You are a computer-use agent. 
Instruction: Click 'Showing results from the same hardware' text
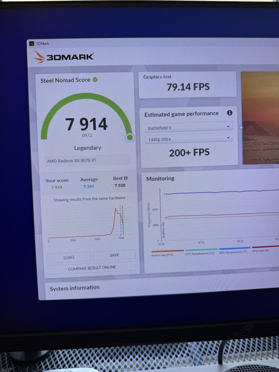click(x=89, y=199)
